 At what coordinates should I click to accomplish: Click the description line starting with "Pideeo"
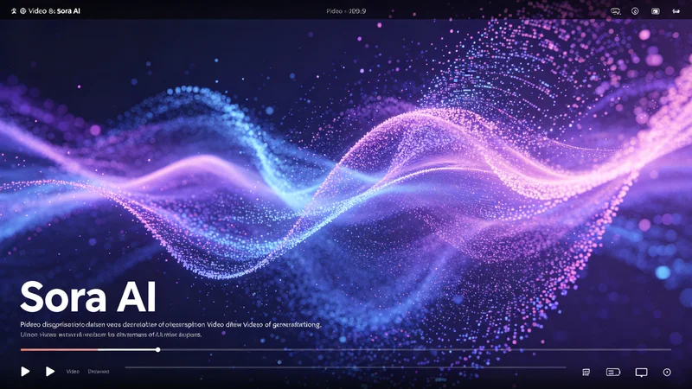point(170,324)
